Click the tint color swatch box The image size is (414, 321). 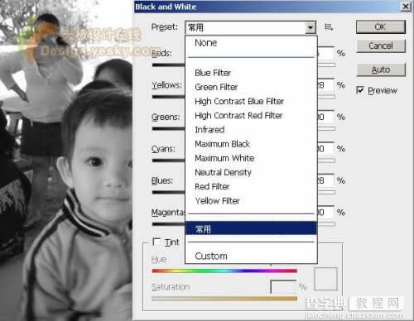[325, 279]
